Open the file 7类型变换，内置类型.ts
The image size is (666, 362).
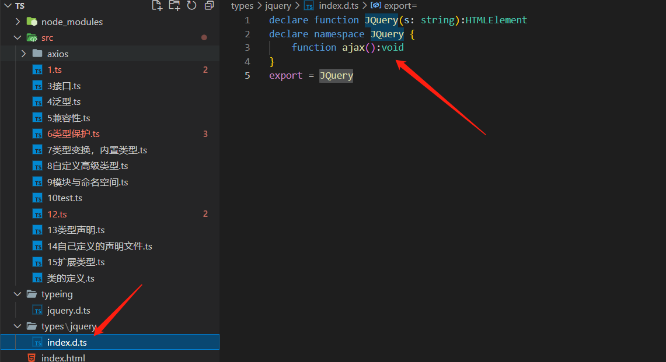click(x=97, y=150)
